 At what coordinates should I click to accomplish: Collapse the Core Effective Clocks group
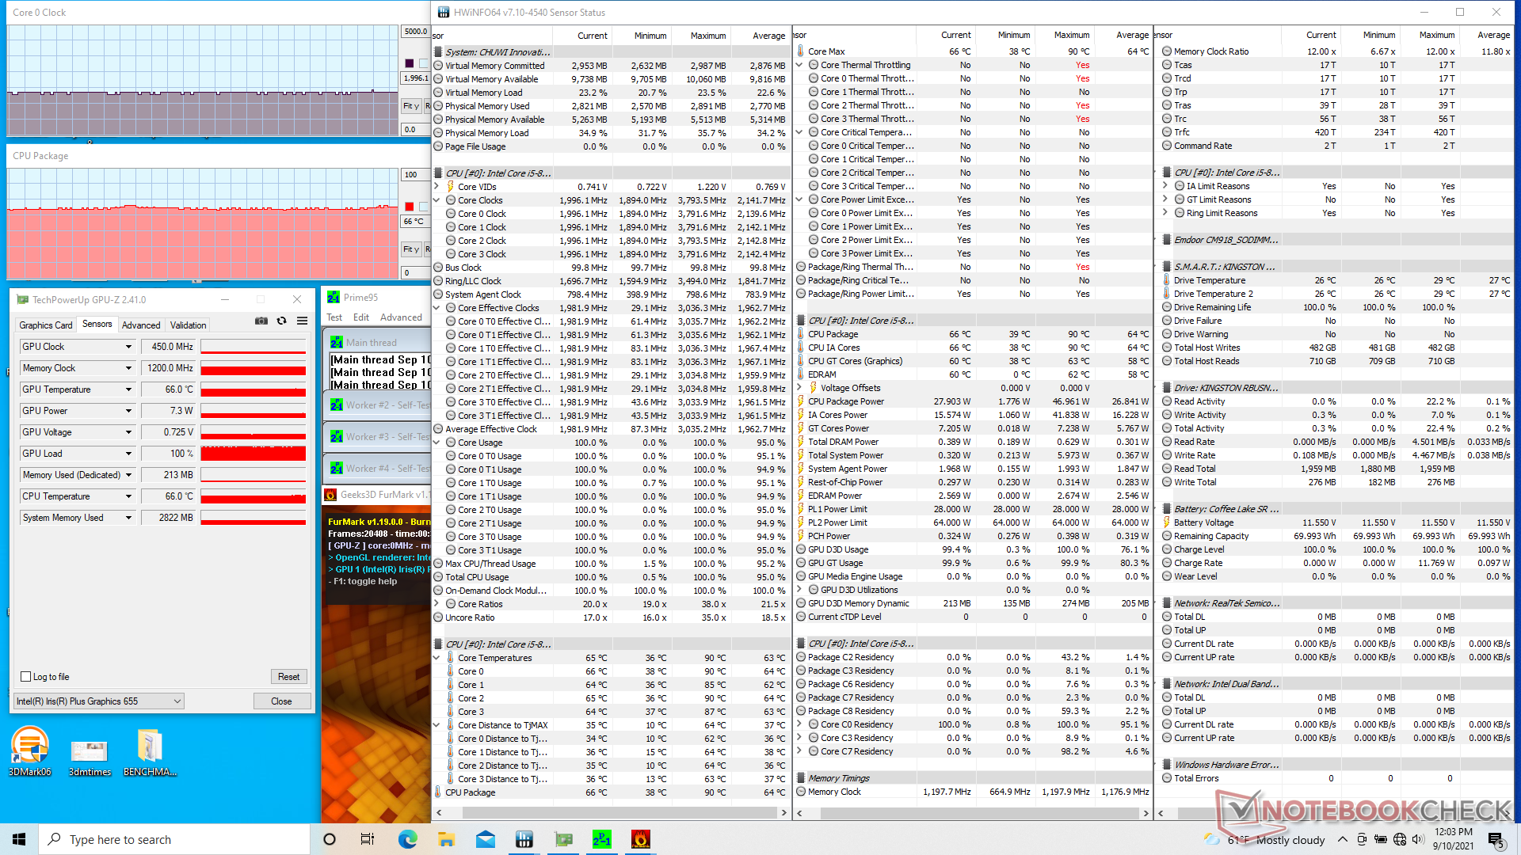(437, 308)
